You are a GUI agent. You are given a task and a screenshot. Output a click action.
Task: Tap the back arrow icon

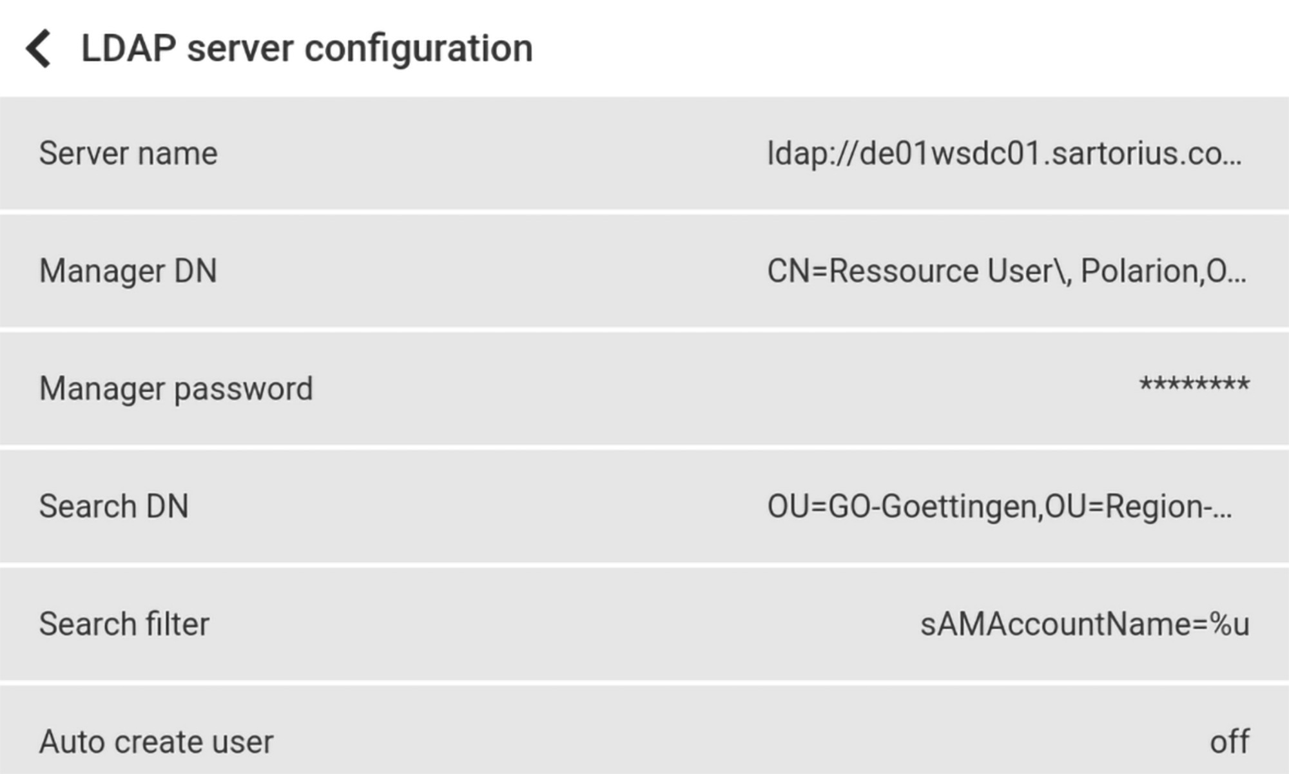39,48
